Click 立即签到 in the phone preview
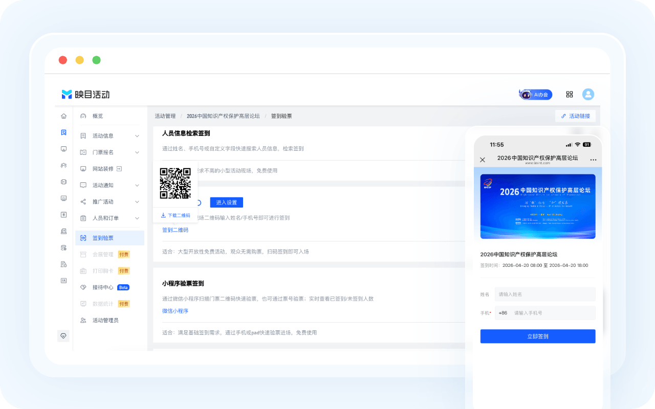This screenshot has height=409, width=655. click(538, 336)
